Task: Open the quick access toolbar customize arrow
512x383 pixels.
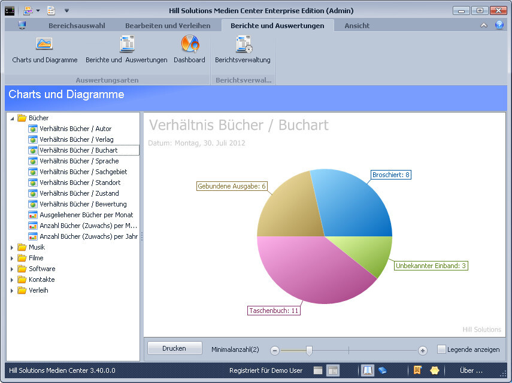Action: [66, 11]
